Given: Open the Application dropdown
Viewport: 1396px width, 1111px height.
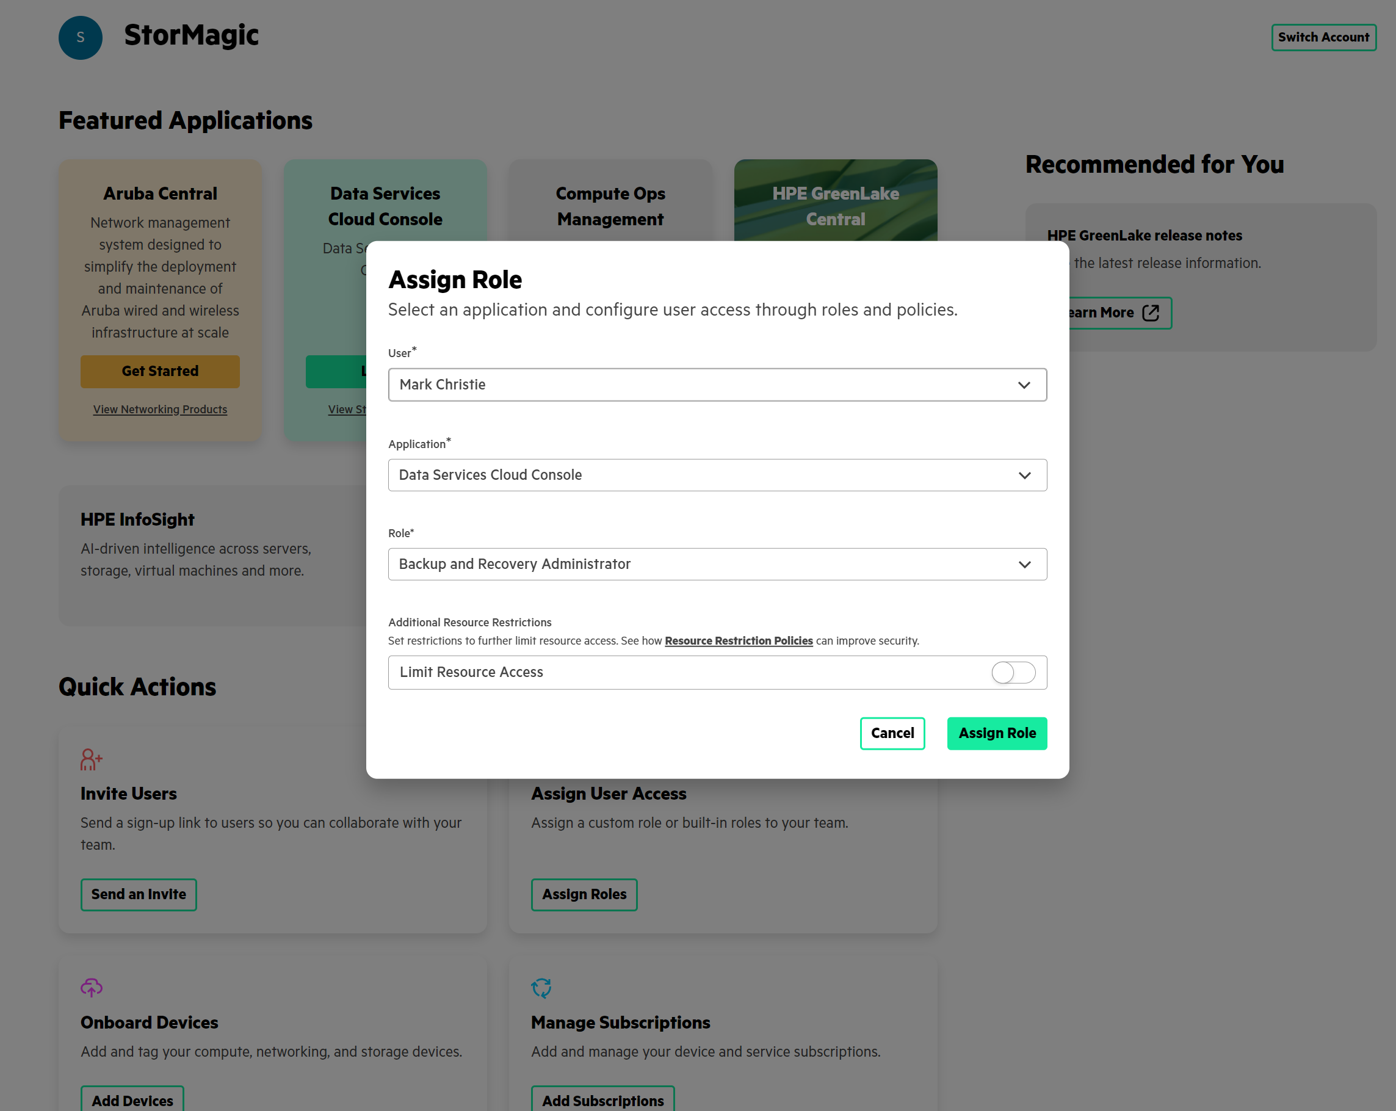Looking at the screenshot, I should click(717, 474).
